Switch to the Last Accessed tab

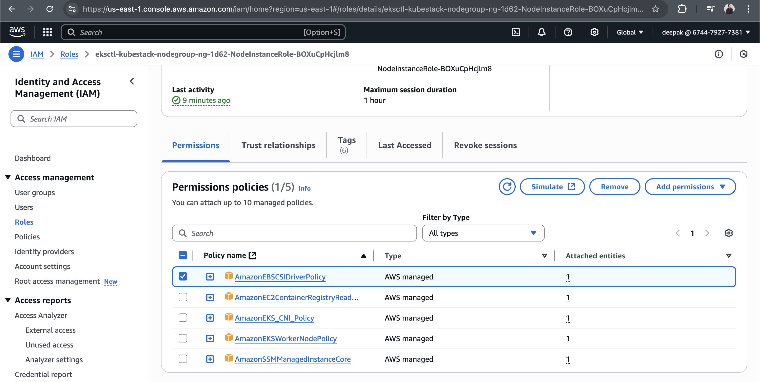coord(405,145)
